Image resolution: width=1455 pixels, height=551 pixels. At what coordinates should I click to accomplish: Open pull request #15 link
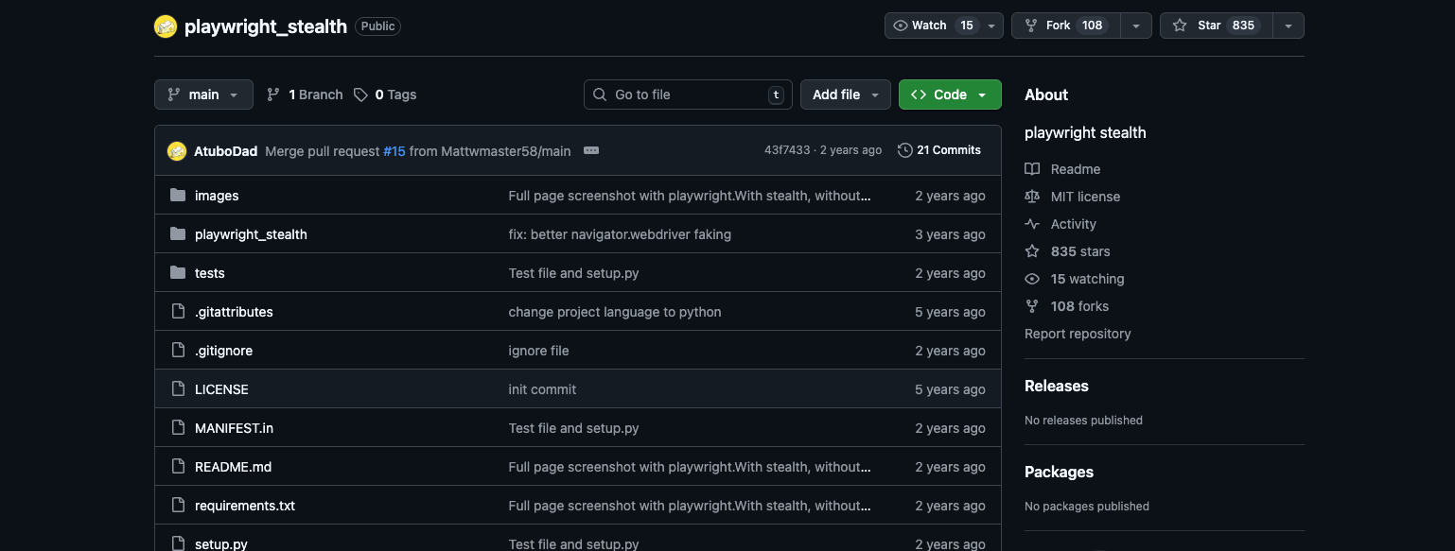tap(394, 150)
